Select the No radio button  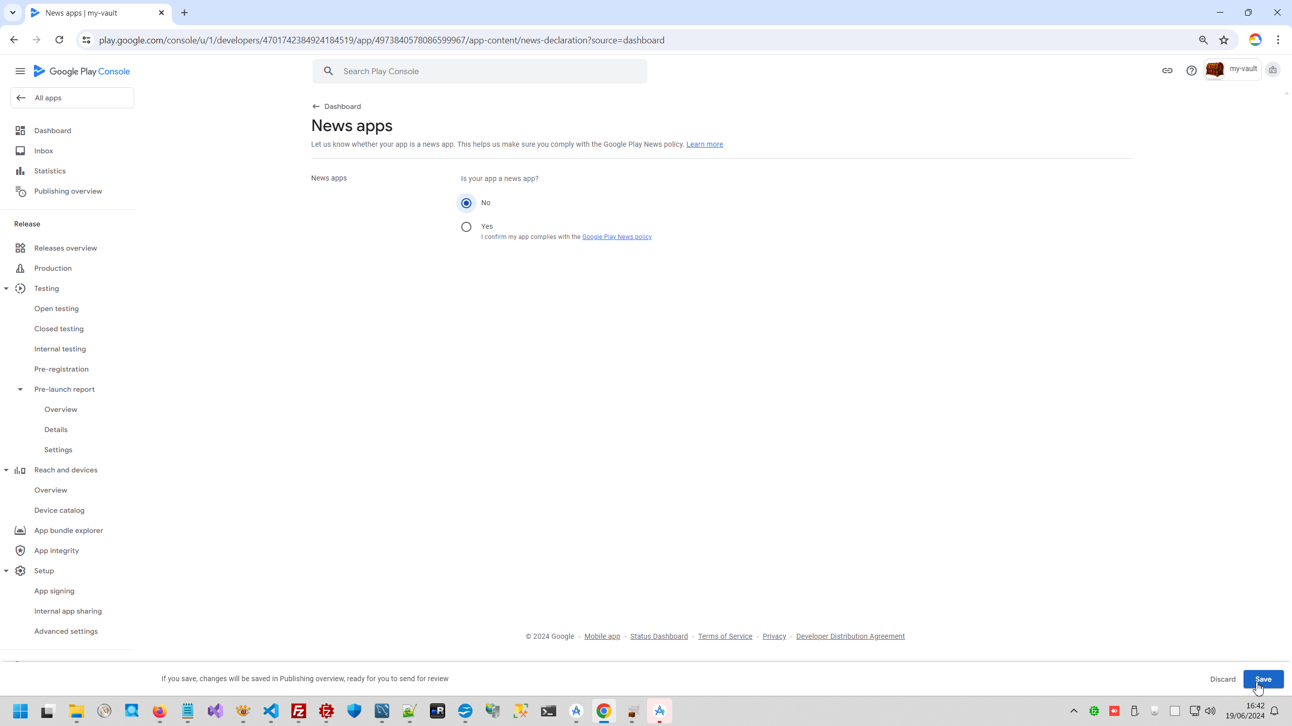tap(466, 203)
